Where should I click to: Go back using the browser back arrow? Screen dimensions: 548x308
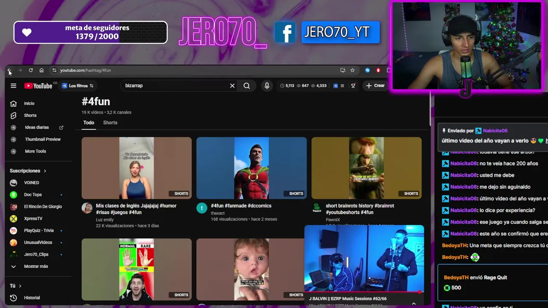[9, 70]
